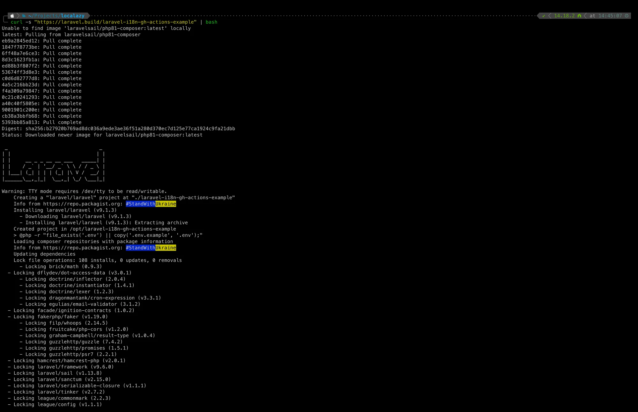Click the localazy directory name in prompt
Screen dimensions: 638x412
[72, 16]
